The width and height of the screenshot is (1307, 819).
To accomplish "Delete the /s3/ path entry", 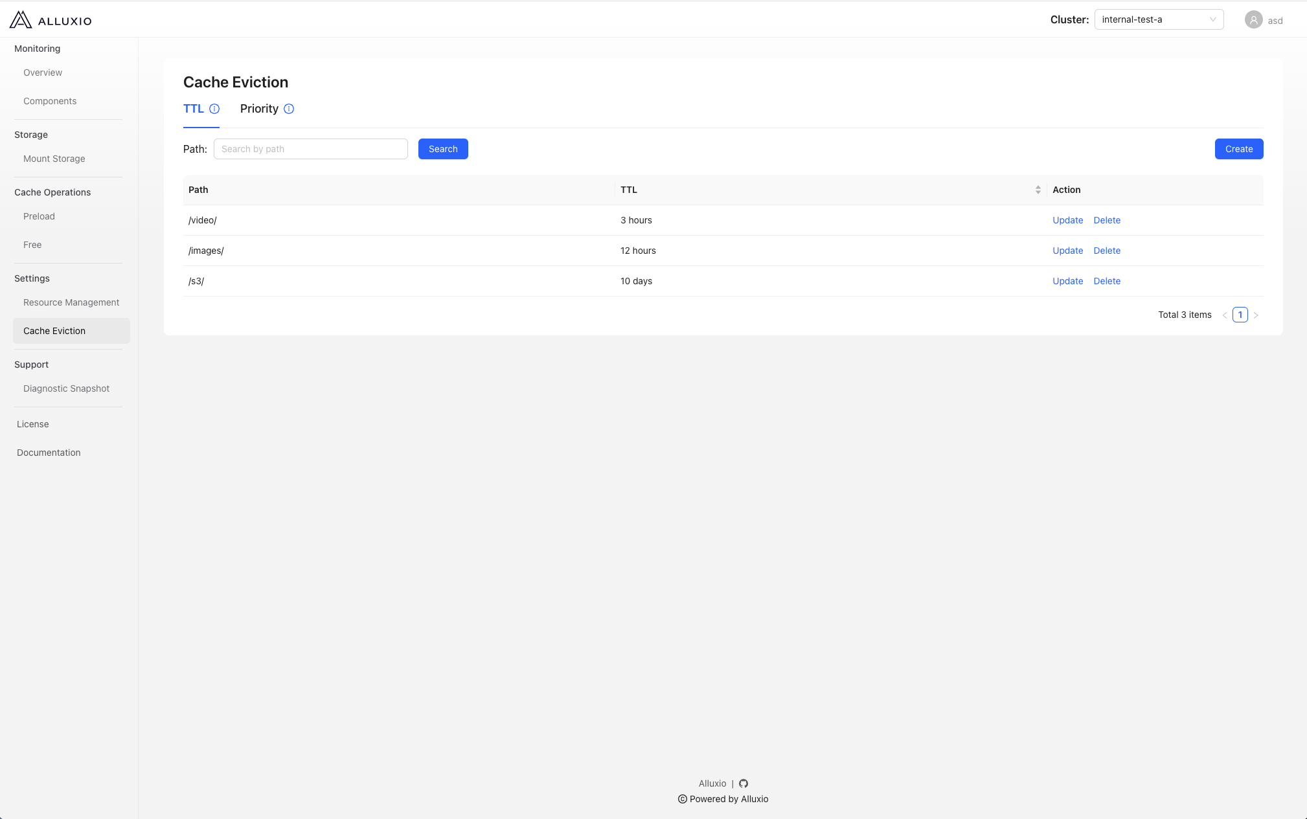I will (1106, 281).
